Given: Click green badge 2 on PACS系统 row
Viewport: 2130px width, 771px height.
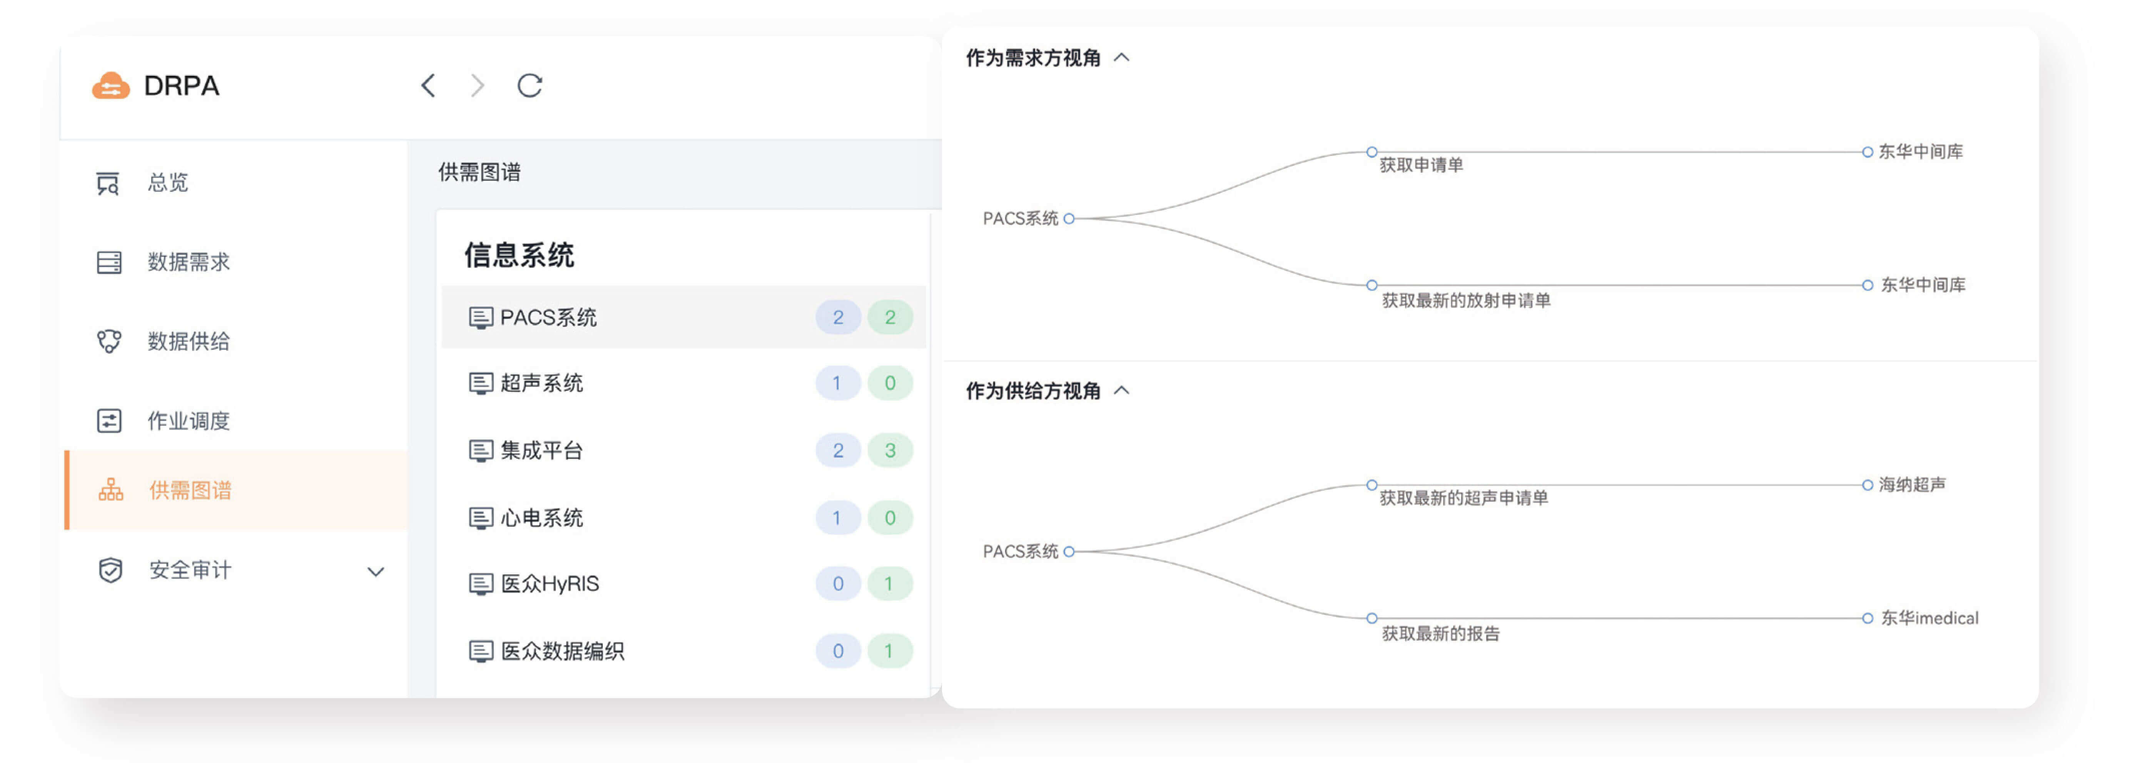Looking at the screenshot, I should 890,317.
